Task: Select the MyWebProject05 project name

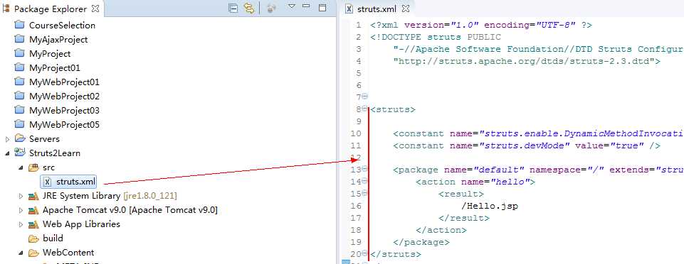Action: pyautogui.click(x=64, y=125)
